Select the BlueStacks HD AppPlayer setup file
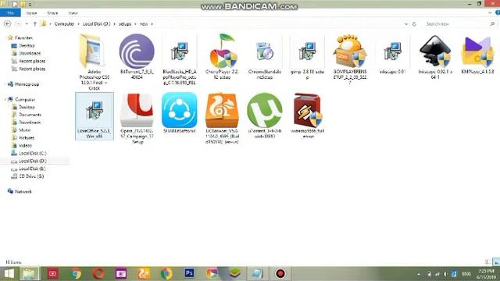 (x=179, y=51)
